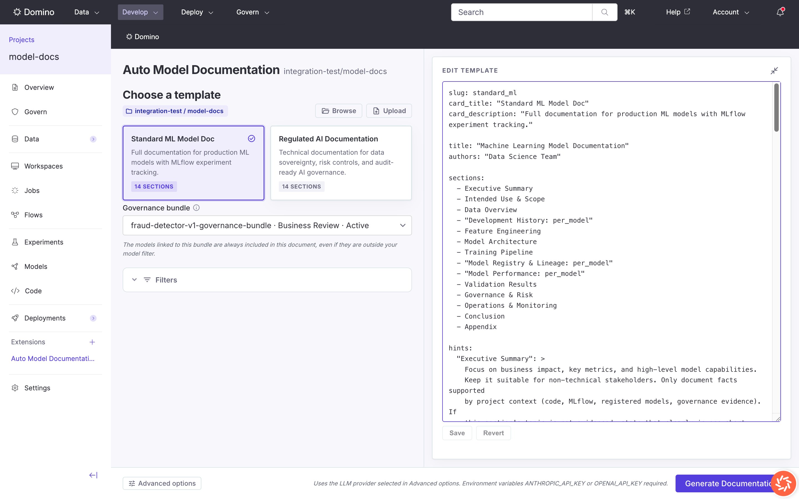
Task: Open the Develop top menu
Action: [140, 12]
